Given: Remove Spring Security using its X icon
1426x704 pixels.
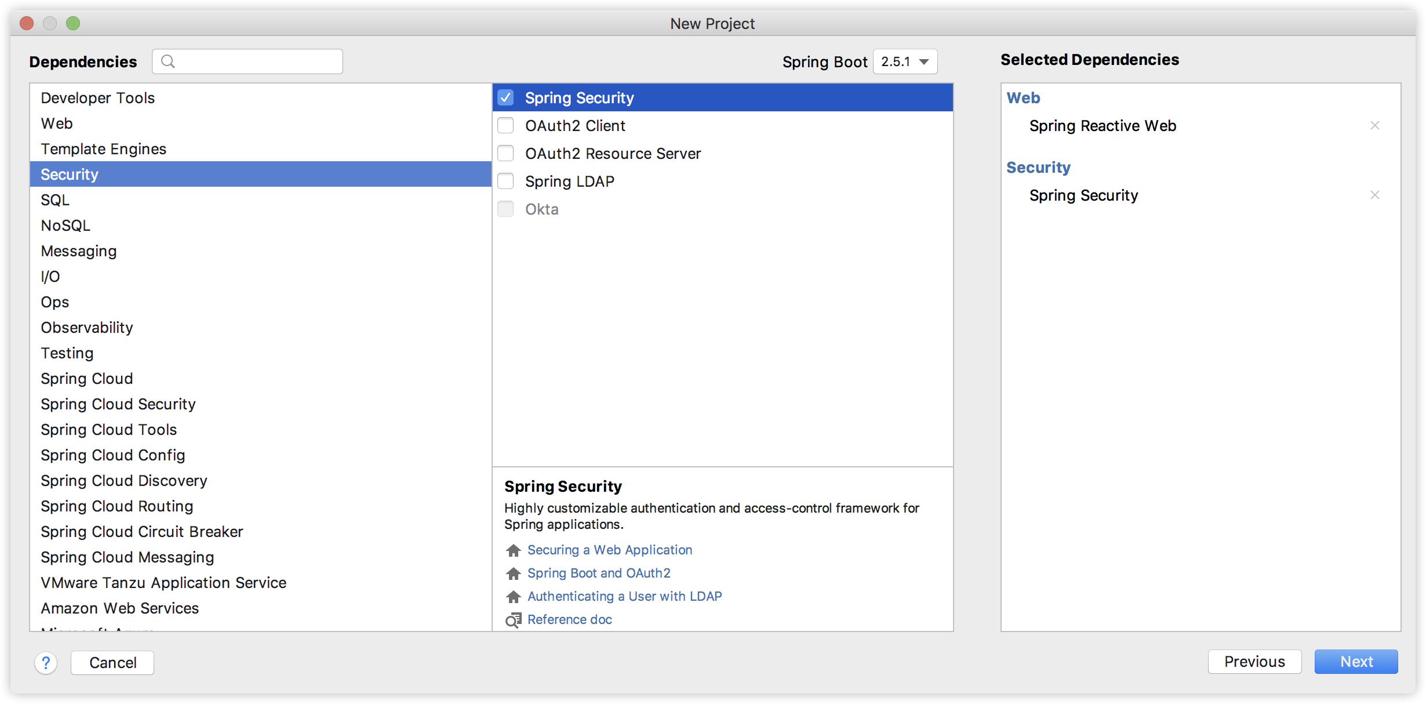Looking at the screenshot, I should click(x=1375, y=195).
